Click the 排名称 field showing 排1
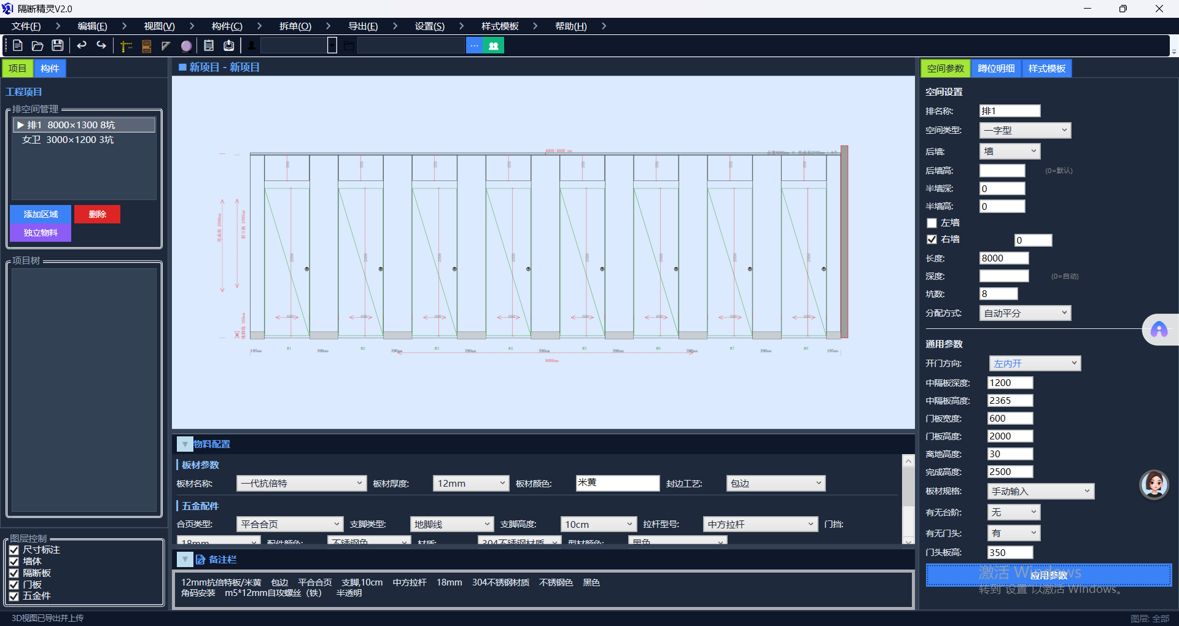1179x626 pixels. tap(1010, 111)
